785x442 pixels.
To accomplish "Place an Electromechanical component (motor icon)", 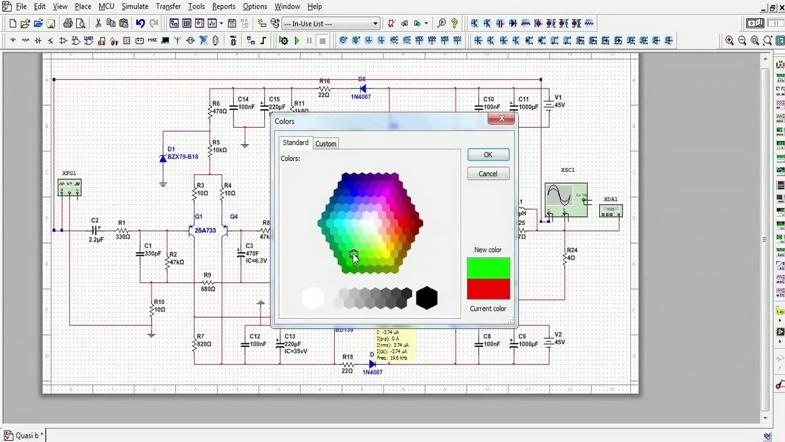I will [191, 41].
